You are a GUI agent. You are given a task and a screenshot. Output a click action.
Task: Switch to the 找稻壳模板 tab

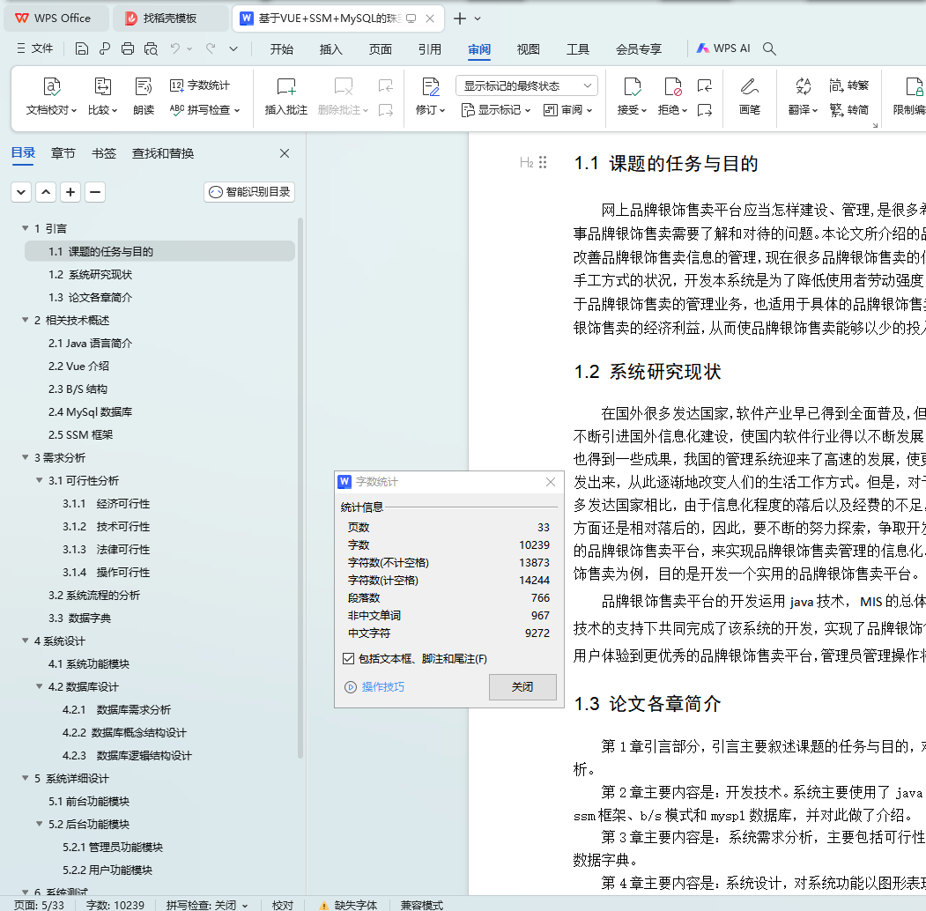[x=169, y=19]
